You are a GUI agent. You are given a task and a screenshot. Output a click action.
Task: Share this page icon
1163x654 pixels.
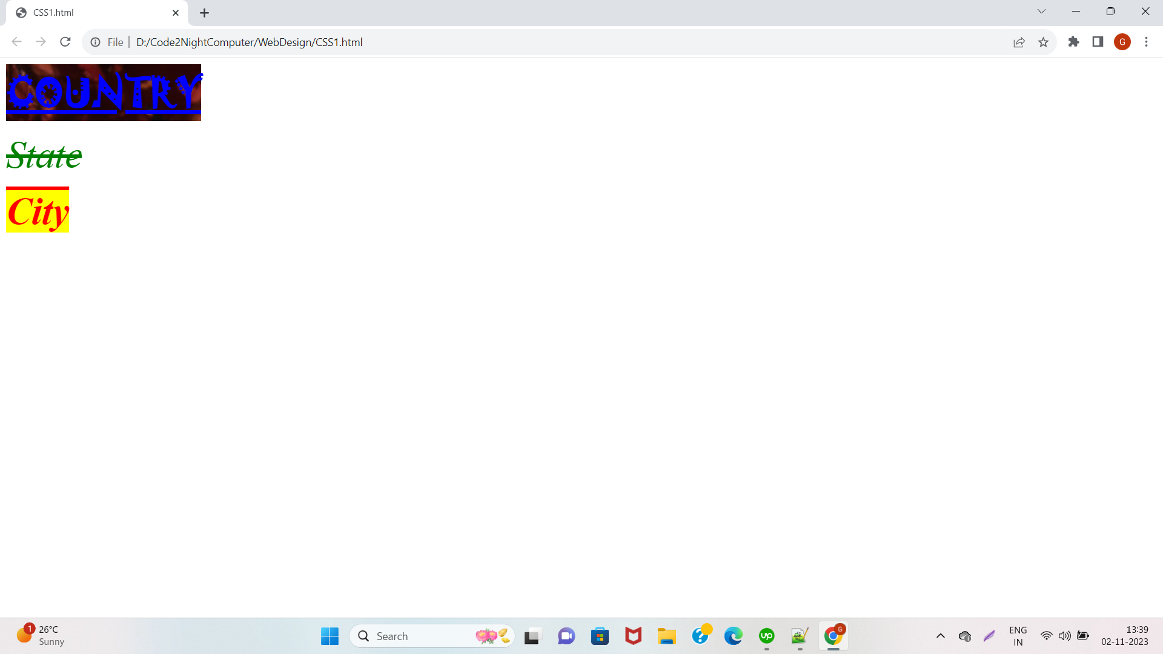1019,42
